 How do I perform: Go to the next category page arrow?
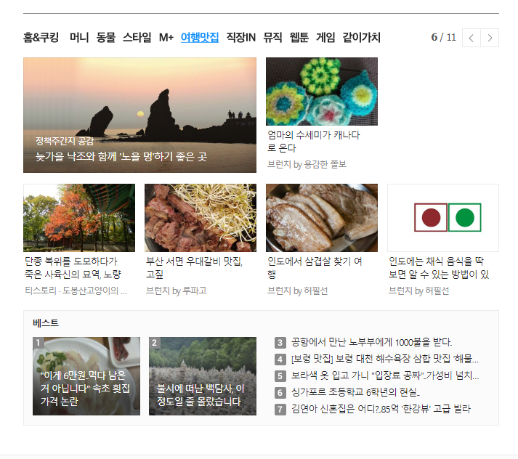[x=490, y=38]
